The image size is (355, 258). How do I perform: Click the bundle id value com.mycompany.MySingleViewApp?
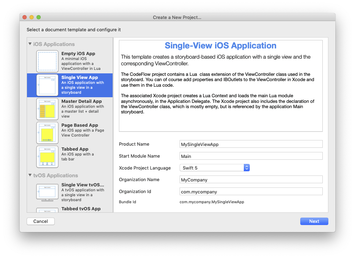[212, 202]
